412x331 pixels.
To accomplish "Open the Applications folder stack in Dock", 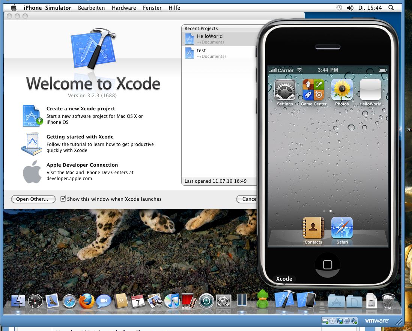I will [337, 301].
